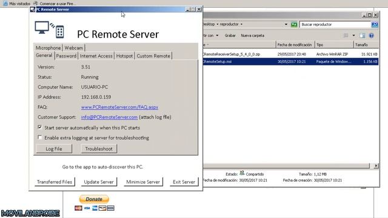The image size is (388, 218).
Task: Click the Running status value in the General tab
Action: (x=90, y=77)
